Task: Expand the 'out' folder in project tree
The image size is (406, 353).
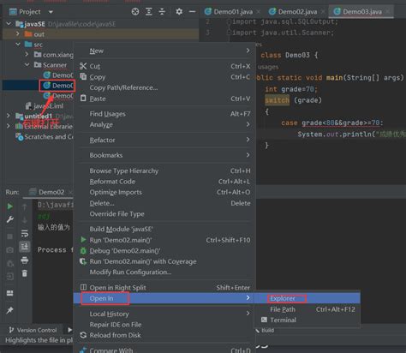Action: tap(18, 34)
